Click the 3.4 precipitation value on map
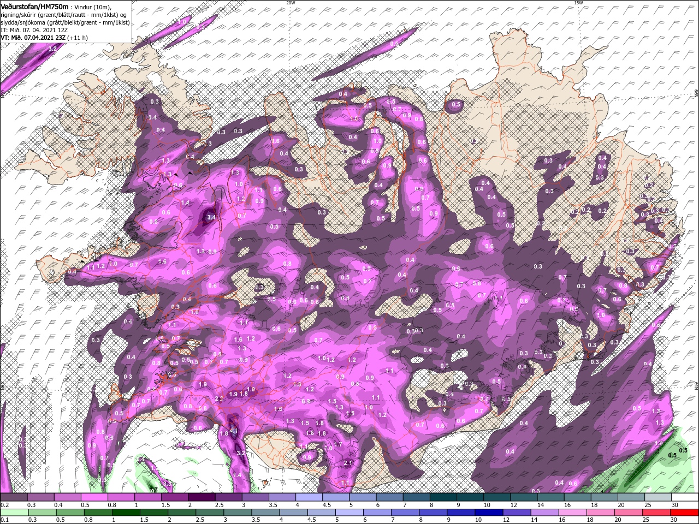The width and height of the screenshot is (699, 524). [x=211, y=217]
